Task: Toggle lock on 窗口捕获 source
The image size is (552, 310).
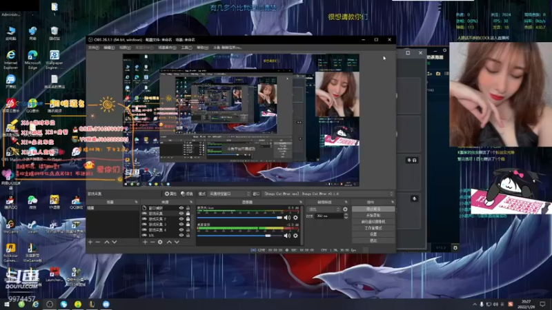Action: pyautogui.click(x=188, y=208)
